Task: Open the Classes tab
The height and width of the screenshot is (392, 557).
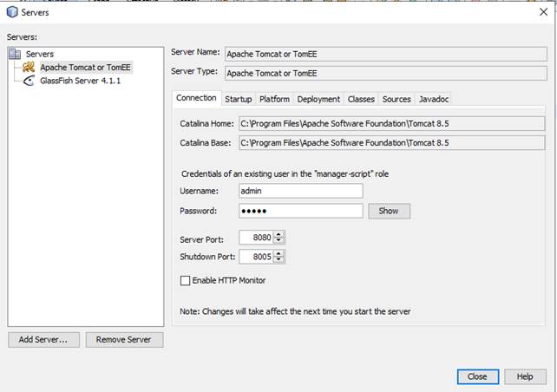Action: pos(361,99)
